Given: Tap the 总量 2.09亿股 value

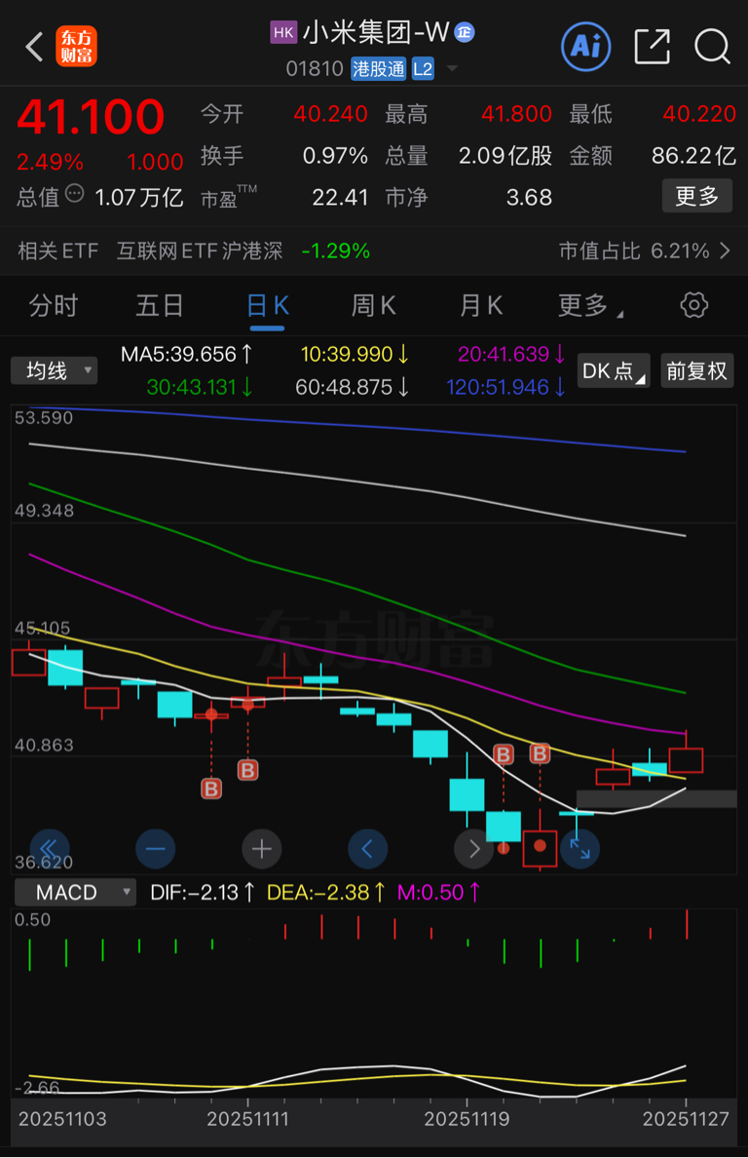Looking at the screenshot, I should pos(505,156).
